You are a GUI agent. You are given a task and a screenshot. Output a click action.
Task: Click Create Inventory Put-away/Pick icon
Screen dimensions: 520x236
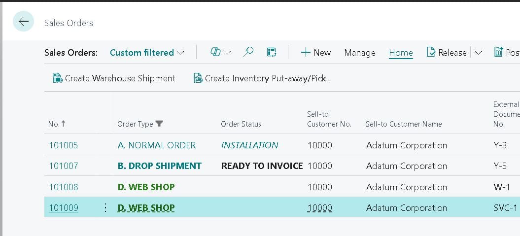198,78
